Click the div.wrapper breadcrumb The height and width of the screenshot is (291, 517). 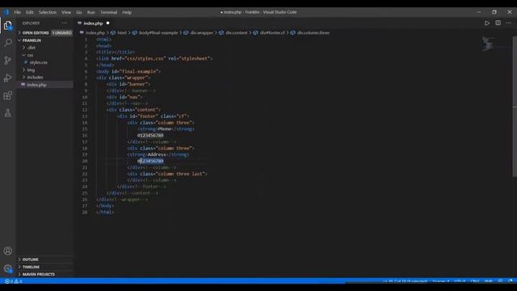pos(202,33)
